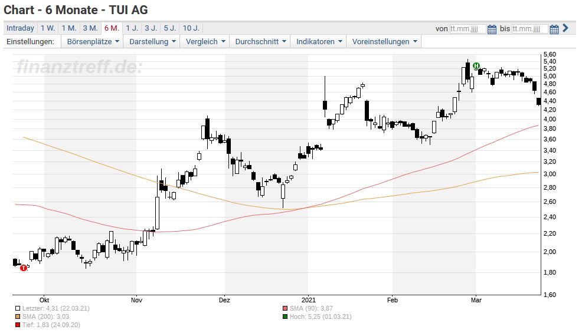Click the 'Einstellungen:' label
This screenshot has height=333, width=582.
(31, 41)
